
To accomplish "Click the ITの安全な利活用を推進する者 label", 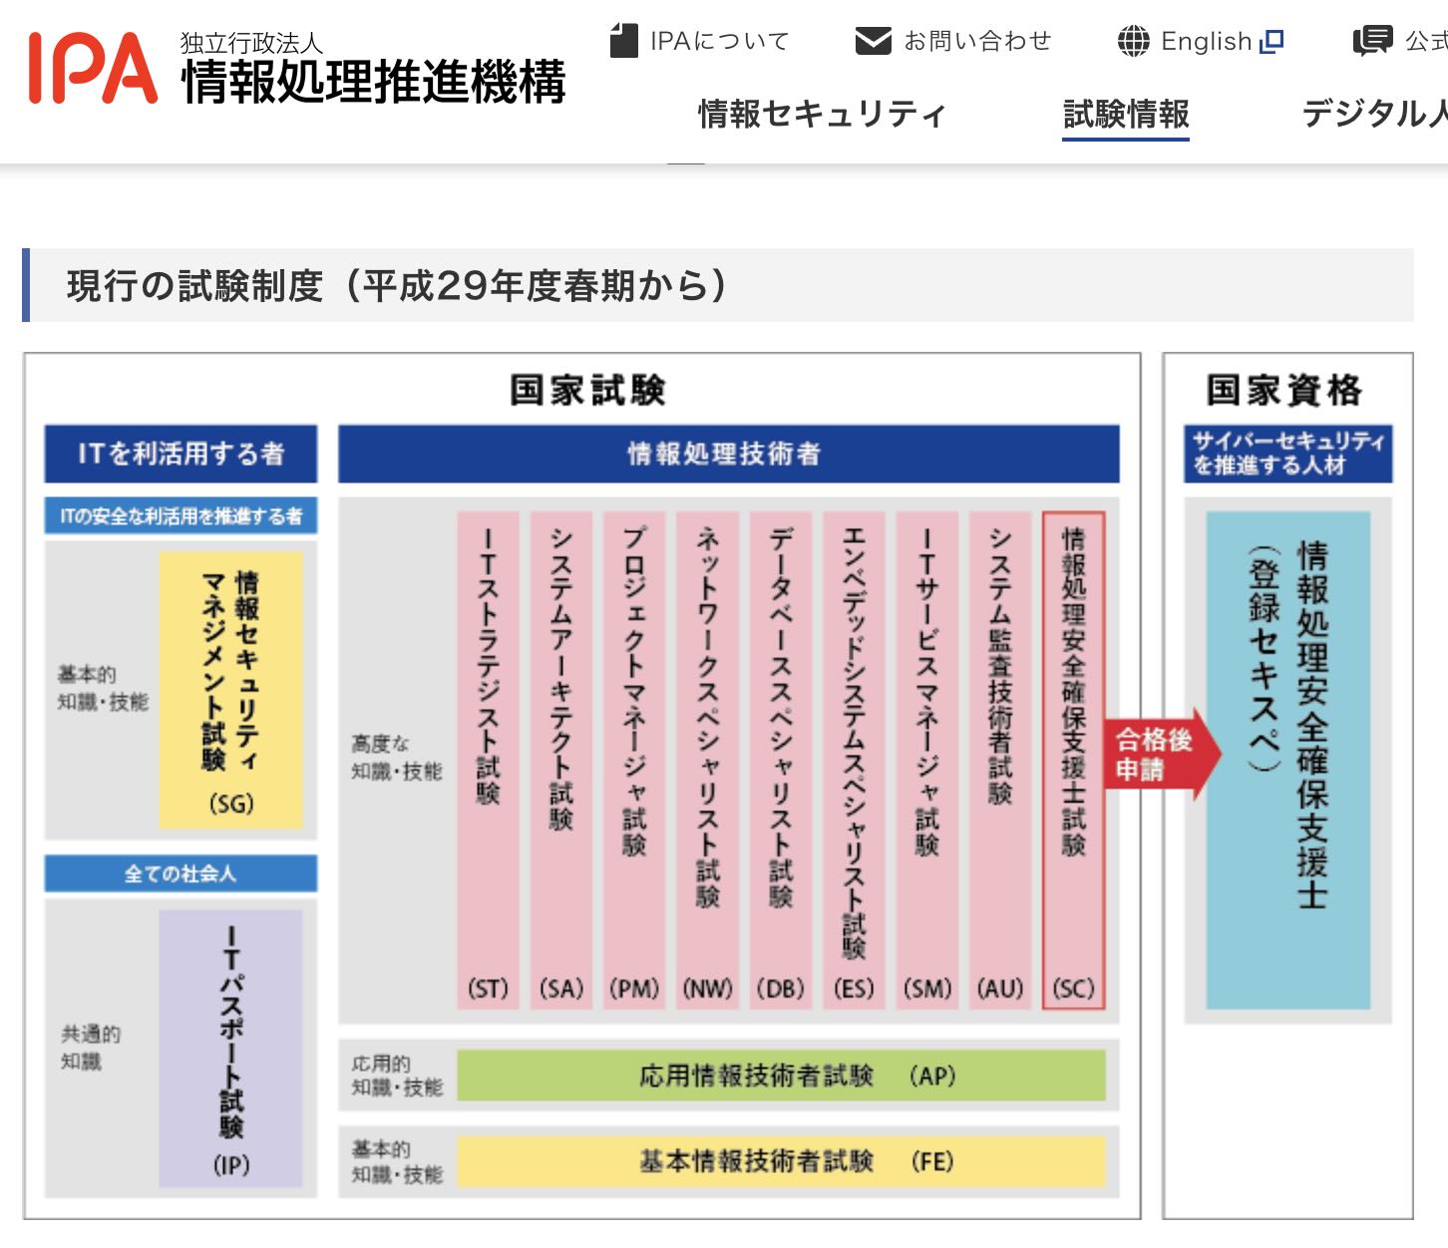I will 181,515.
